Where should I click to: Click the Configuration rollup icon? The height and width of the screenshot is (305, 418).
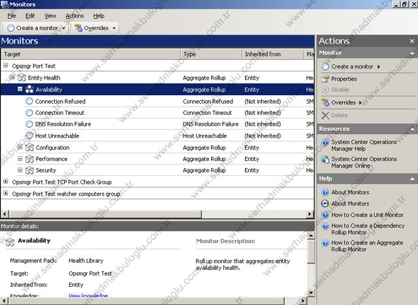(x=29, y=147)
